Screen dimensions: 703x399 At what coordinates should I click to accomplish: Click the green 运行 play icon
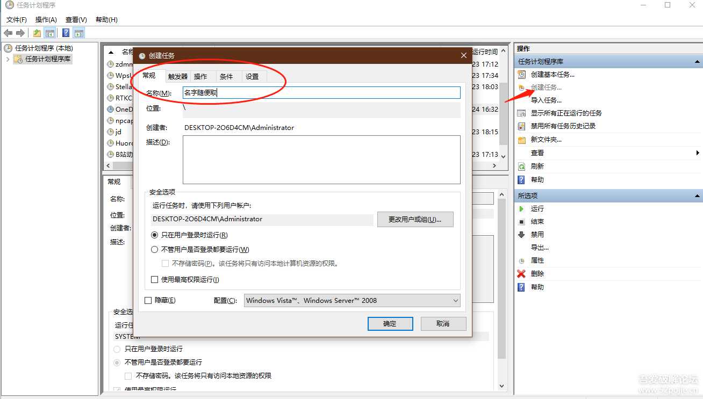coord(521,209)
